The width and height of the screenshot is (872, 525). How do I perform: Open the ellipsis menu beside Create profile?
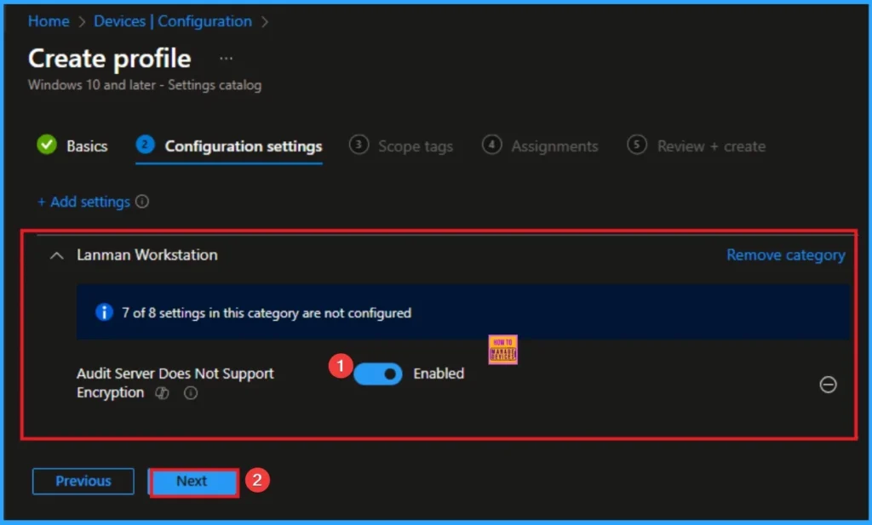[226, 59]
